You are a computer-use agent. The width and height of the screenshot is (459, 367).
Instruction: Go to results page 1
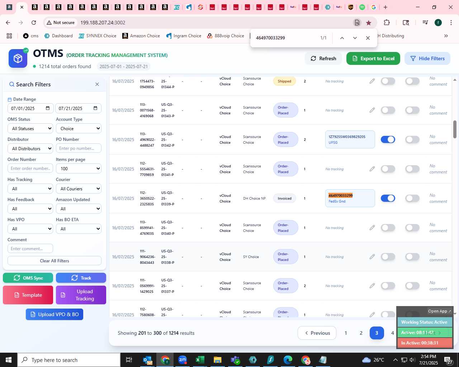tap(346, 333)
